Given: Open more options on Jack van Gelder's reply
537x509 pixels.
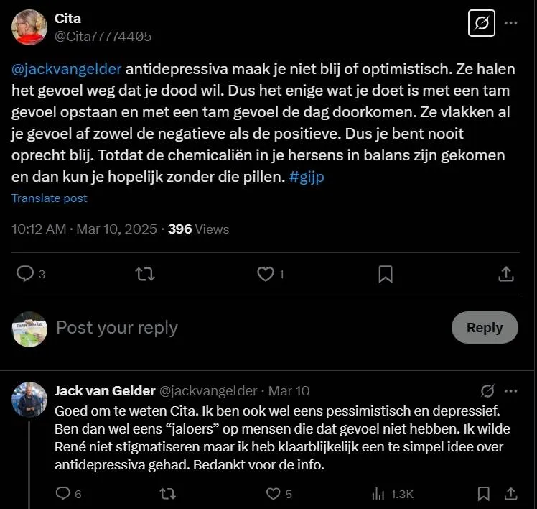Looking at the screenshot, I should click(510, 390).
